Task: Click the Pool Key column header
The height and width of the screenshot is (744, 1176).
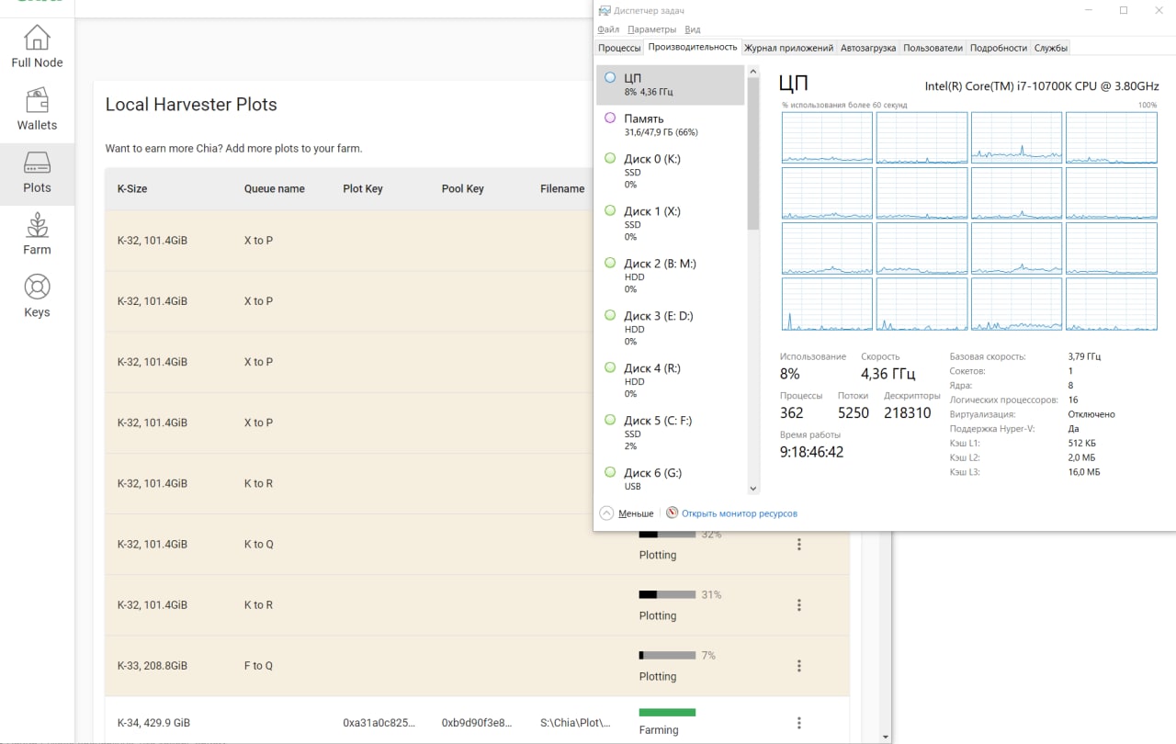Action: pos(462,188)
